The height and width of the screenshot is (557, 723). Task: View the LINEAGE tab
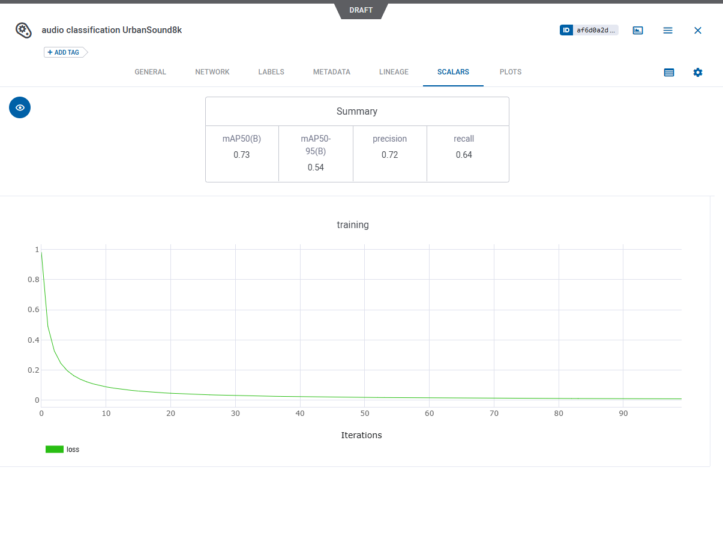[394, 72]
